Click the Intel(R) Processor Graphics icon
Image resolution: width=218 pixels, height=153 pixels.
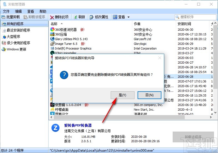[52, 48]
